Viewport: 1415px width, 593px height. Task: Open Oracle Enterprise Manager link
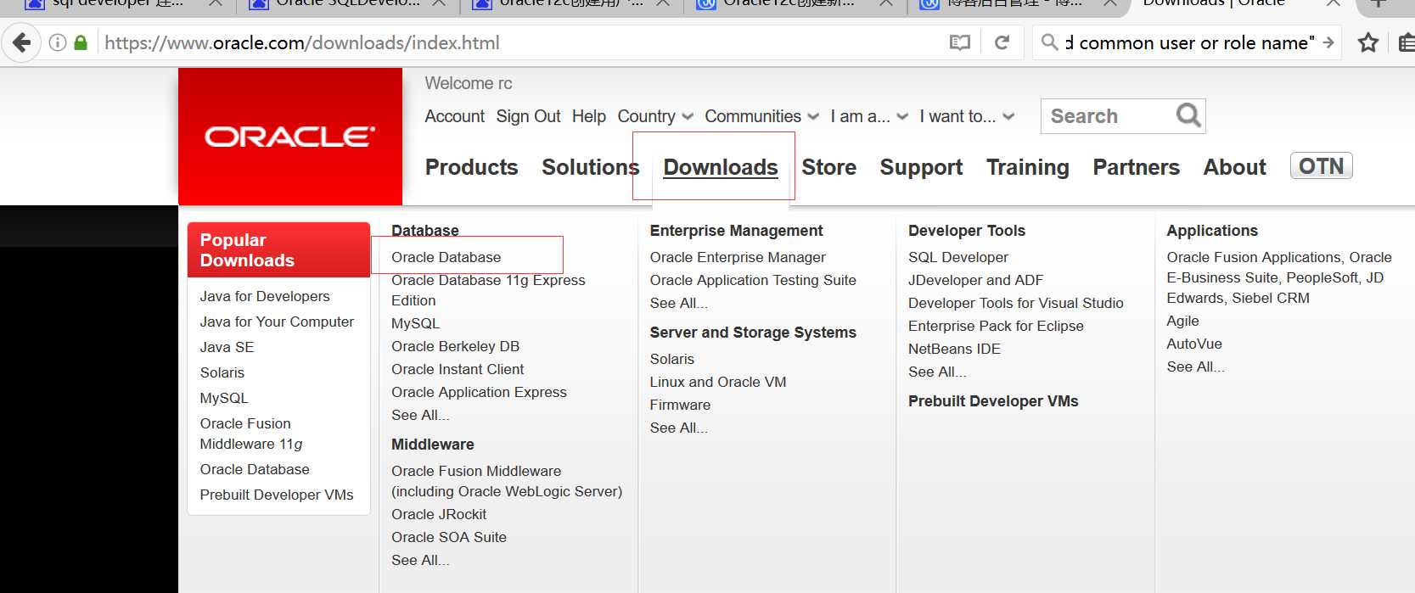(x=738, y=257)
